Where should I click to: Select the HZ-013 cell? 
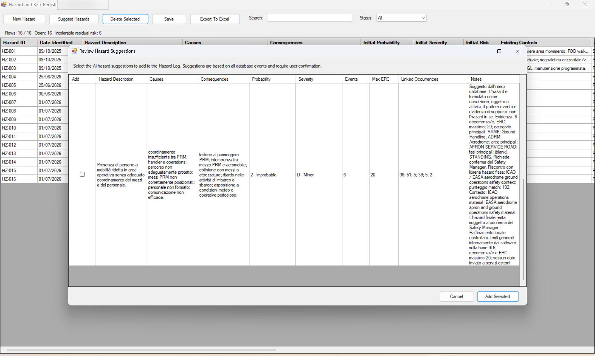pos(19,154)
